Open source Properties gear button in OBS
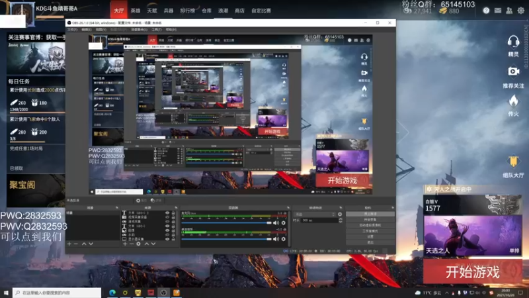Image resolution: width=529 pixels, height=298 pixels. 141,201
